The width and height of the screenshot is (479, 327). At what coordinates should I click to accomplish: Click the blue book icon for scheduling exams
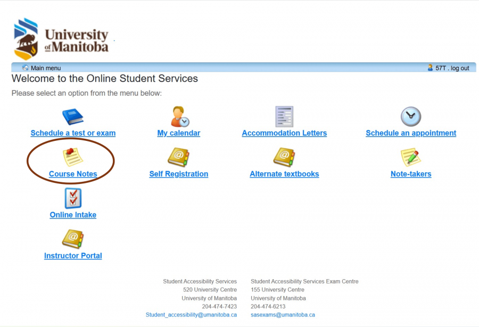(73, 116)
